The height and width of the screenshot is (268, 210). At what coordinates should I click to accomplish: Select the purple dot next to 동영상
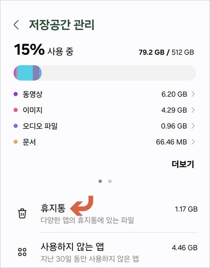point(16,94)
